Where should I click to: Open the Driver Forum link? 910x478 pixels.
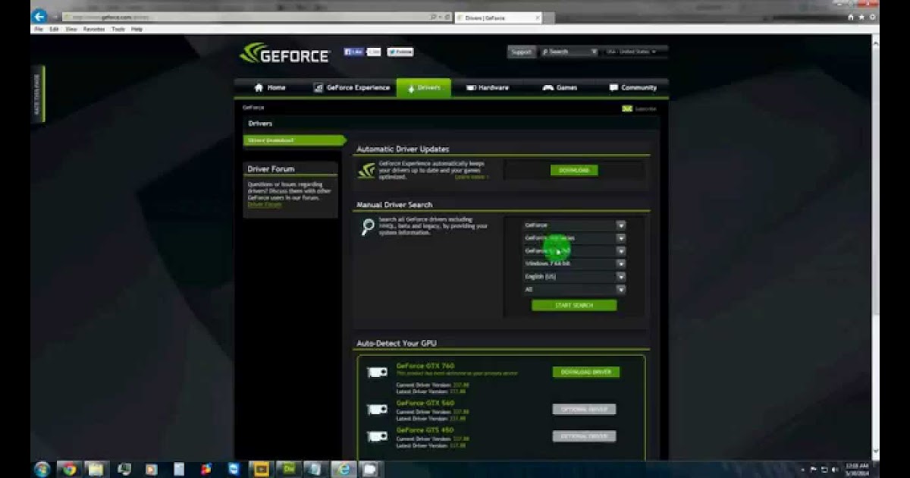click(264, 204)
